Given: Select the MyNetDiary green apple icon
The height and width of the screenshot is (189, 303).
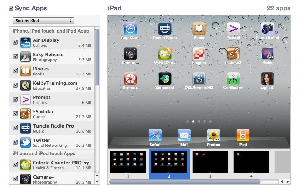Looking at the screenshot, I should [165, 54].
